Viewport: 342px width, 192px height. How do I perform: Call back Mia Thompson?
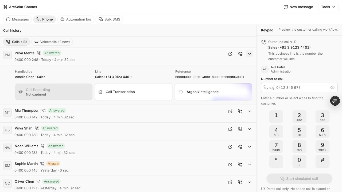[x=240, y=111]
